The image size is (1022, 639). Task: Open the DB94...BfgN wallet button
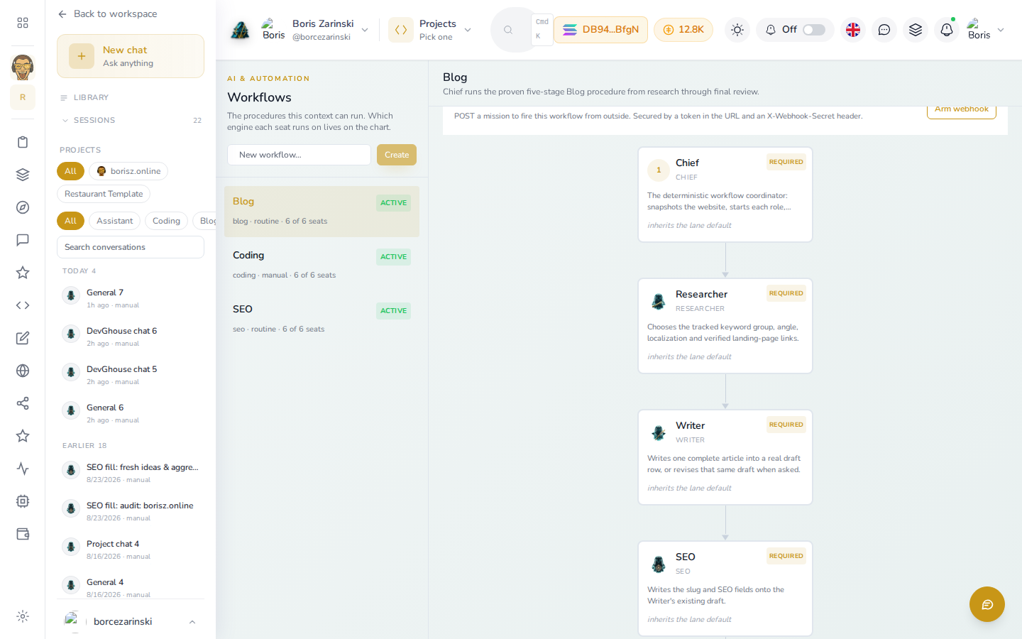point(600,30)
